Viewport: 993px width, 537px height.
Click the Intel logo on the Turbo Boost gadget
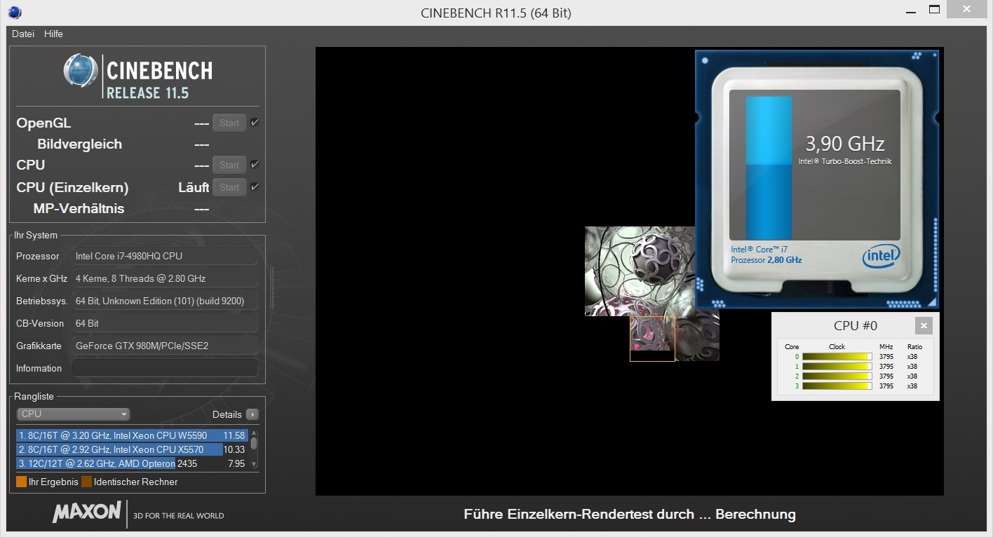tap(881, 257)
